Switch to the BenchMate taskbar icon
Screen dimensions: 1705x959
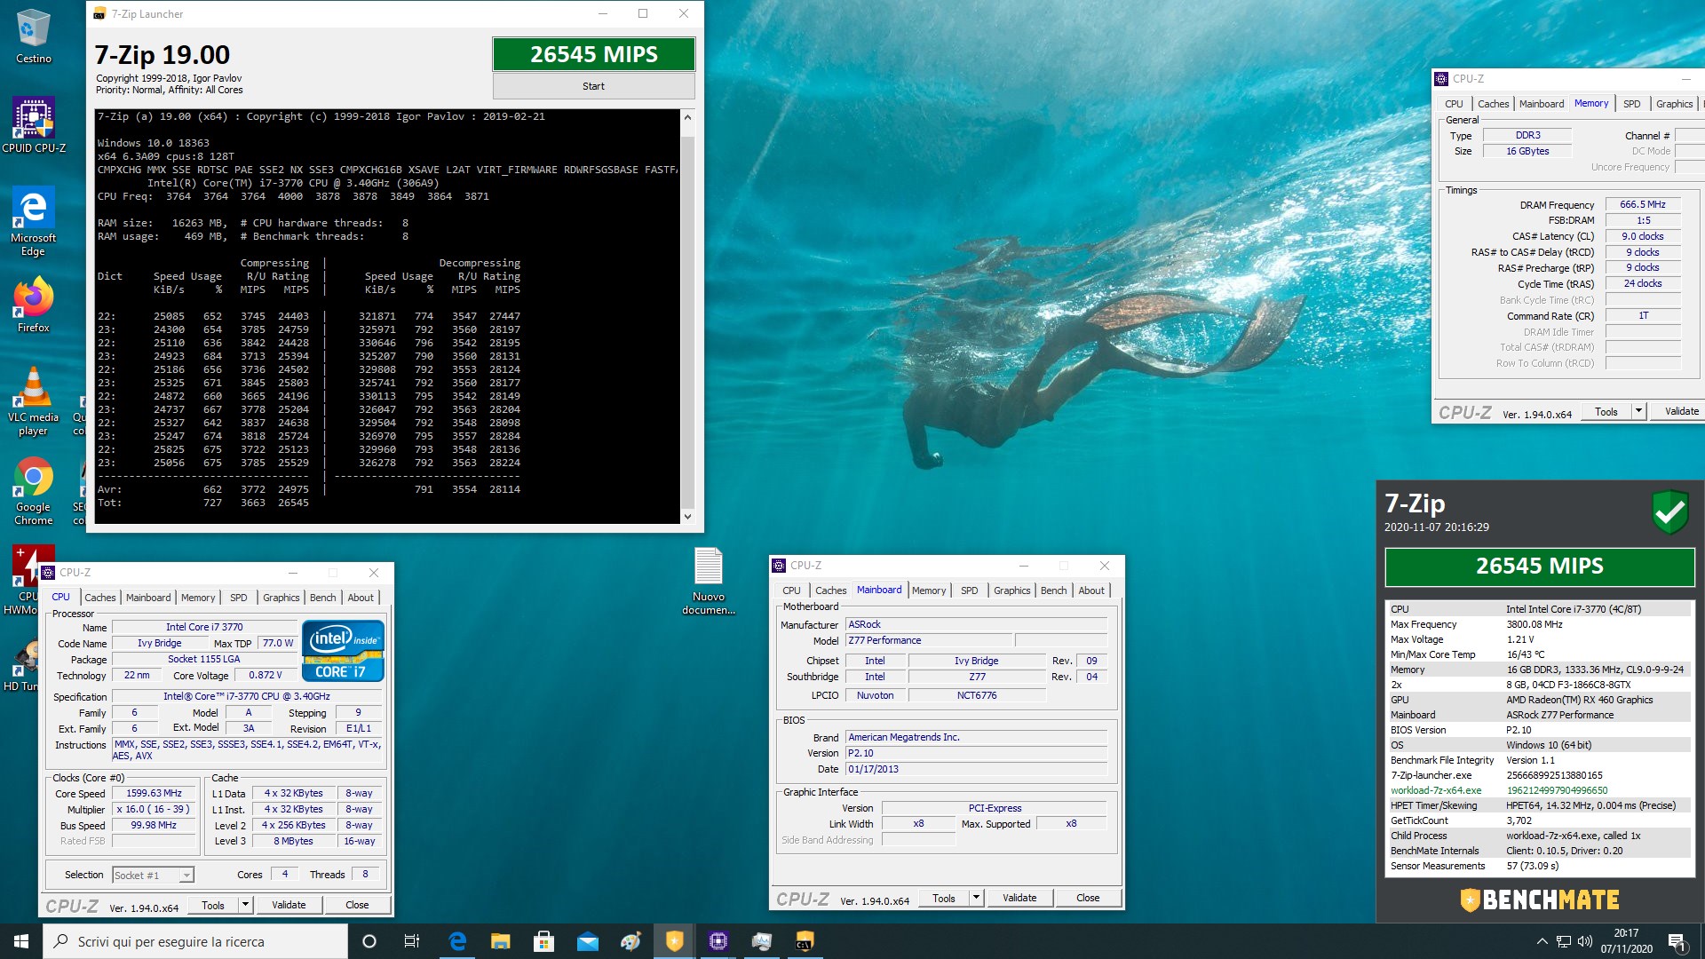(x=675, y=941)
